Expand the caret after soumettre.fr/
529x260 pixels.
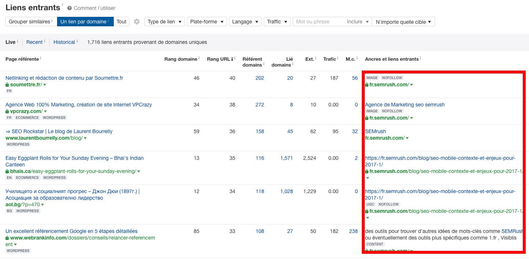pyautogui.click(x=45, y=85)
